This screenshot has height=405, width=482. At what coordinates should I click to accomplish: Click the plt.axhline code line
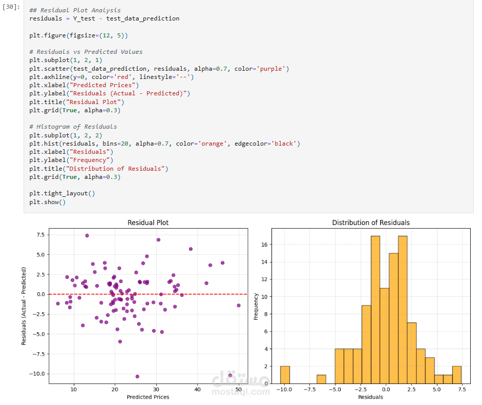click(x=112, y=77)
